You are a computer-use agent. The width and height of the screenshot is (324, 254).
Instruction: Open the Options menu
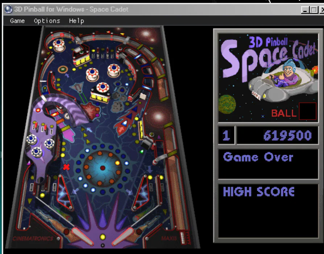click(x=47, y=21)
